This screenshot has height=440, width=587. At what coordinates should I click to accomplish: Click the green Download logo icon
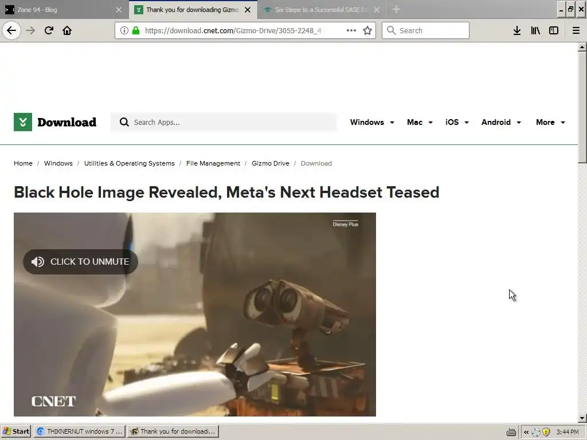[23, 122]
